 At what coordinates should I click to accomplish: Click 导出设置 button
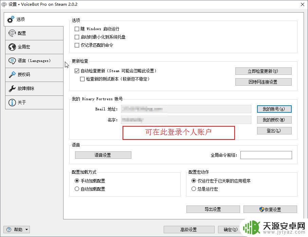pos(213,209)
